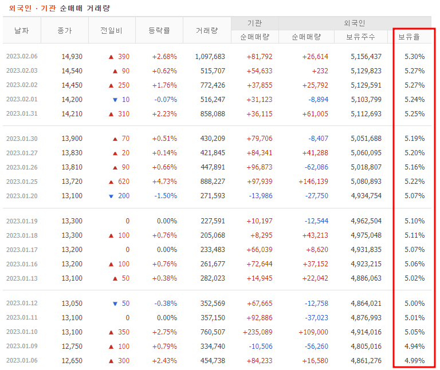Click institution net value -13,986
Screen dimensions: 440x370
coord(261,195)
